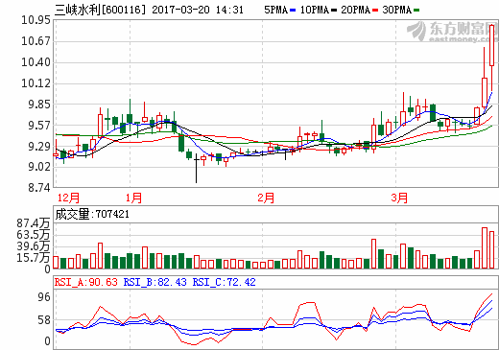499x350 pixels.
Task: Click the blue 5PMA legend swatch
Action: [293, 11]
